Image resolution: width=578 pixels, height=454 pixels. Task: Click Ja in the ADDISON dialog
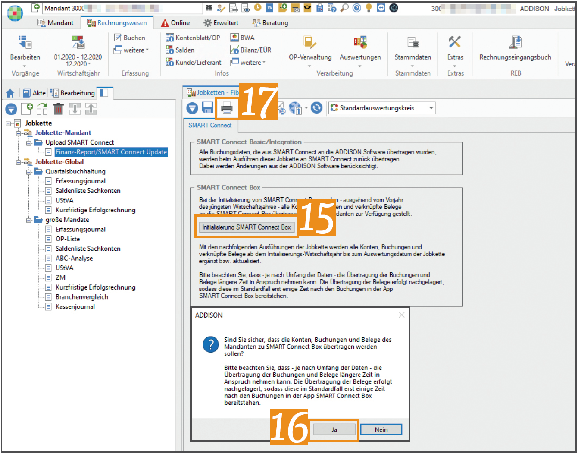coord(334,429)
